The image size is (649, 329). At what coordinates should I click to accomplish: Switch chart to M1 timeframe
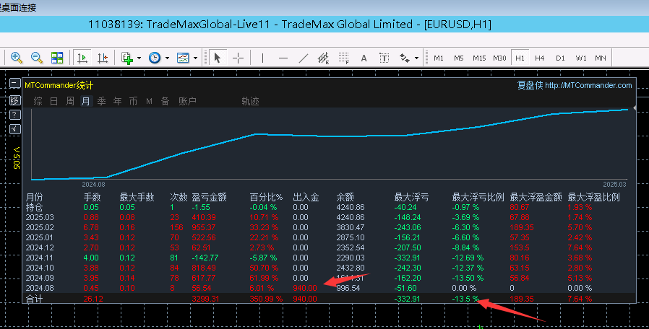(x=438, y=58)
